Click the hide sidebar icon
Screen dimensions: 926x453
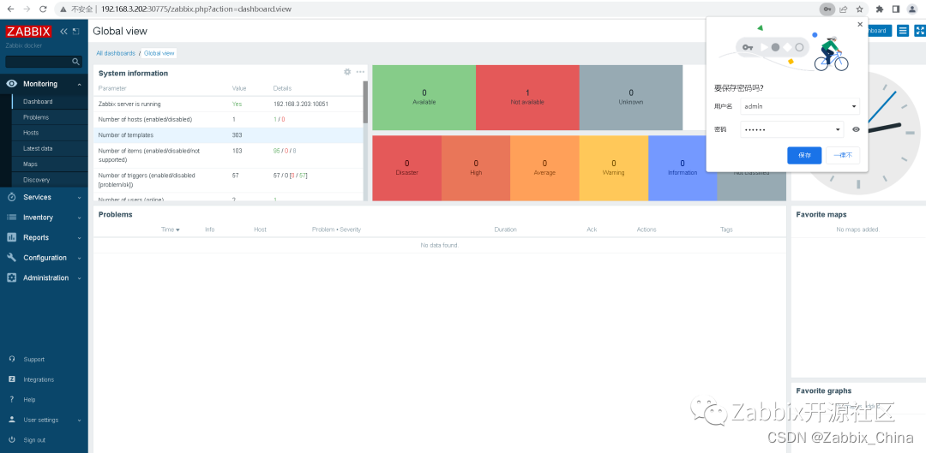75,32
